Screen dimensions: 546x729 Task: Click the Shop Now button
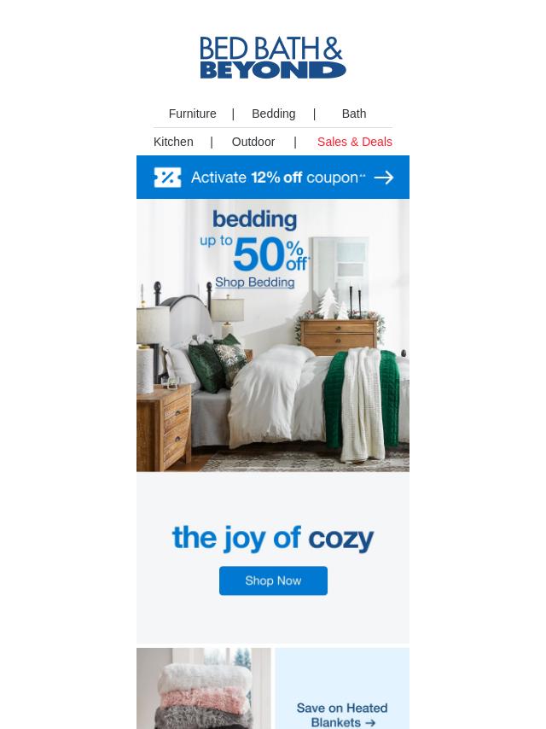[x=273, y=580]
